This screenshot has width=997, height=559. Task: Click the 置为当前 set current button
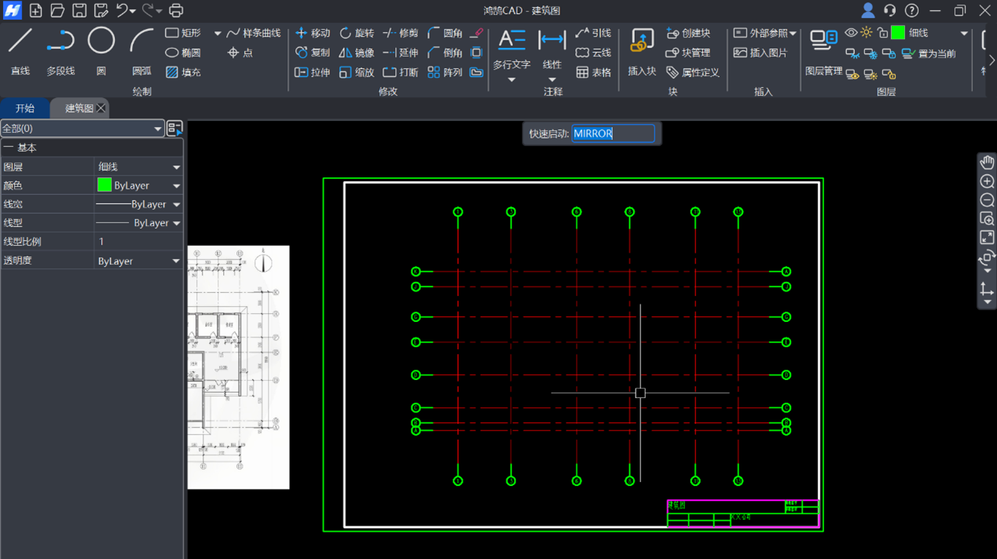(929, 53)
